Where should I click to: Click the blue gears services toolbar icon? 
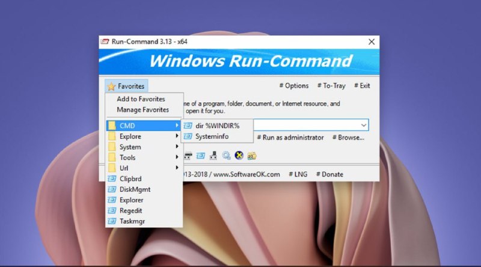226,156
